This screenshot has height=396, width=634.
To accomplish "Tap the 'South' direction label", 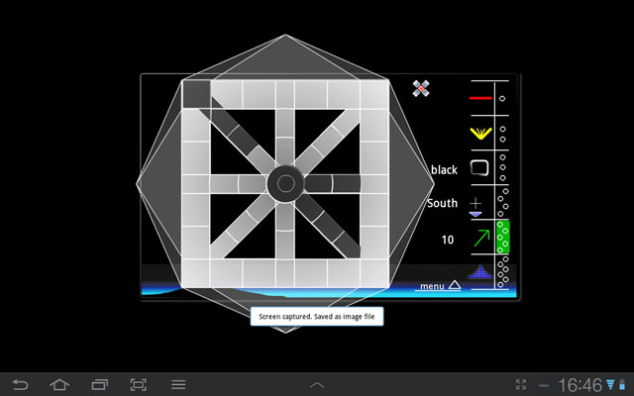I will point(443,203).
